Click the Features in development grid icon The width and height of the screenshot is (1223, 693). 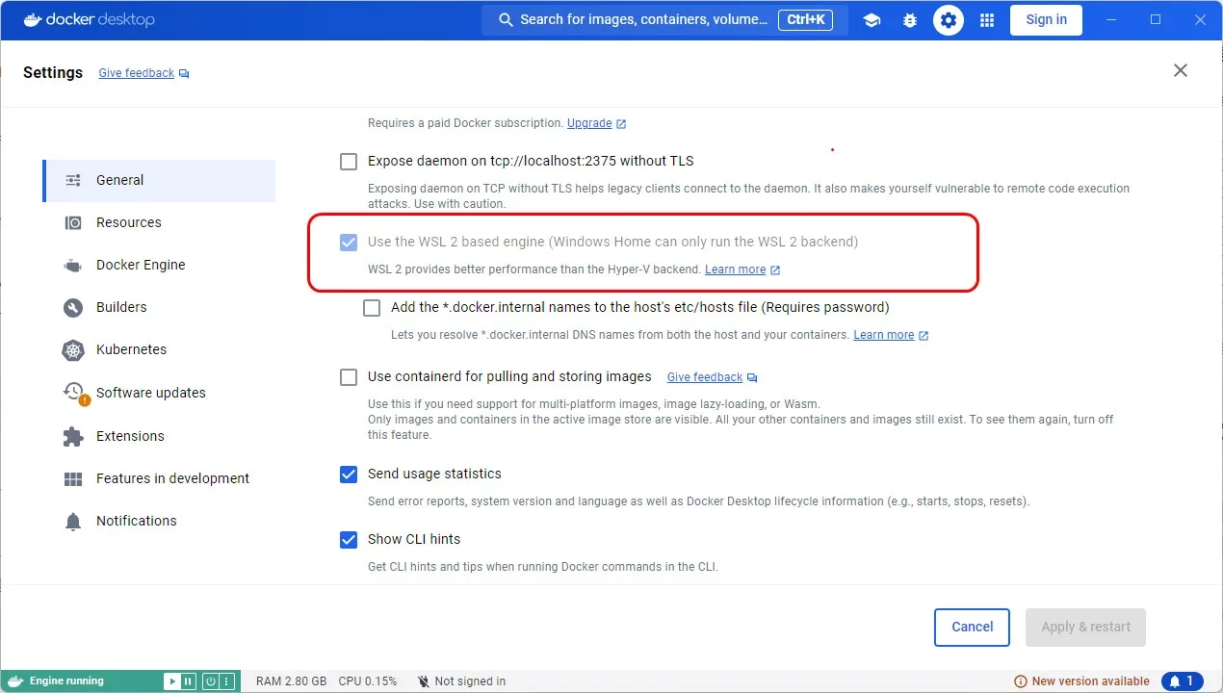73,478
